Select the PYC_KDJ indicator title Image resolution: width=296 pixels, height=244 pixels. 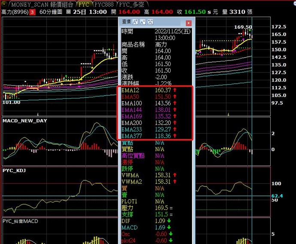point(15,171)
